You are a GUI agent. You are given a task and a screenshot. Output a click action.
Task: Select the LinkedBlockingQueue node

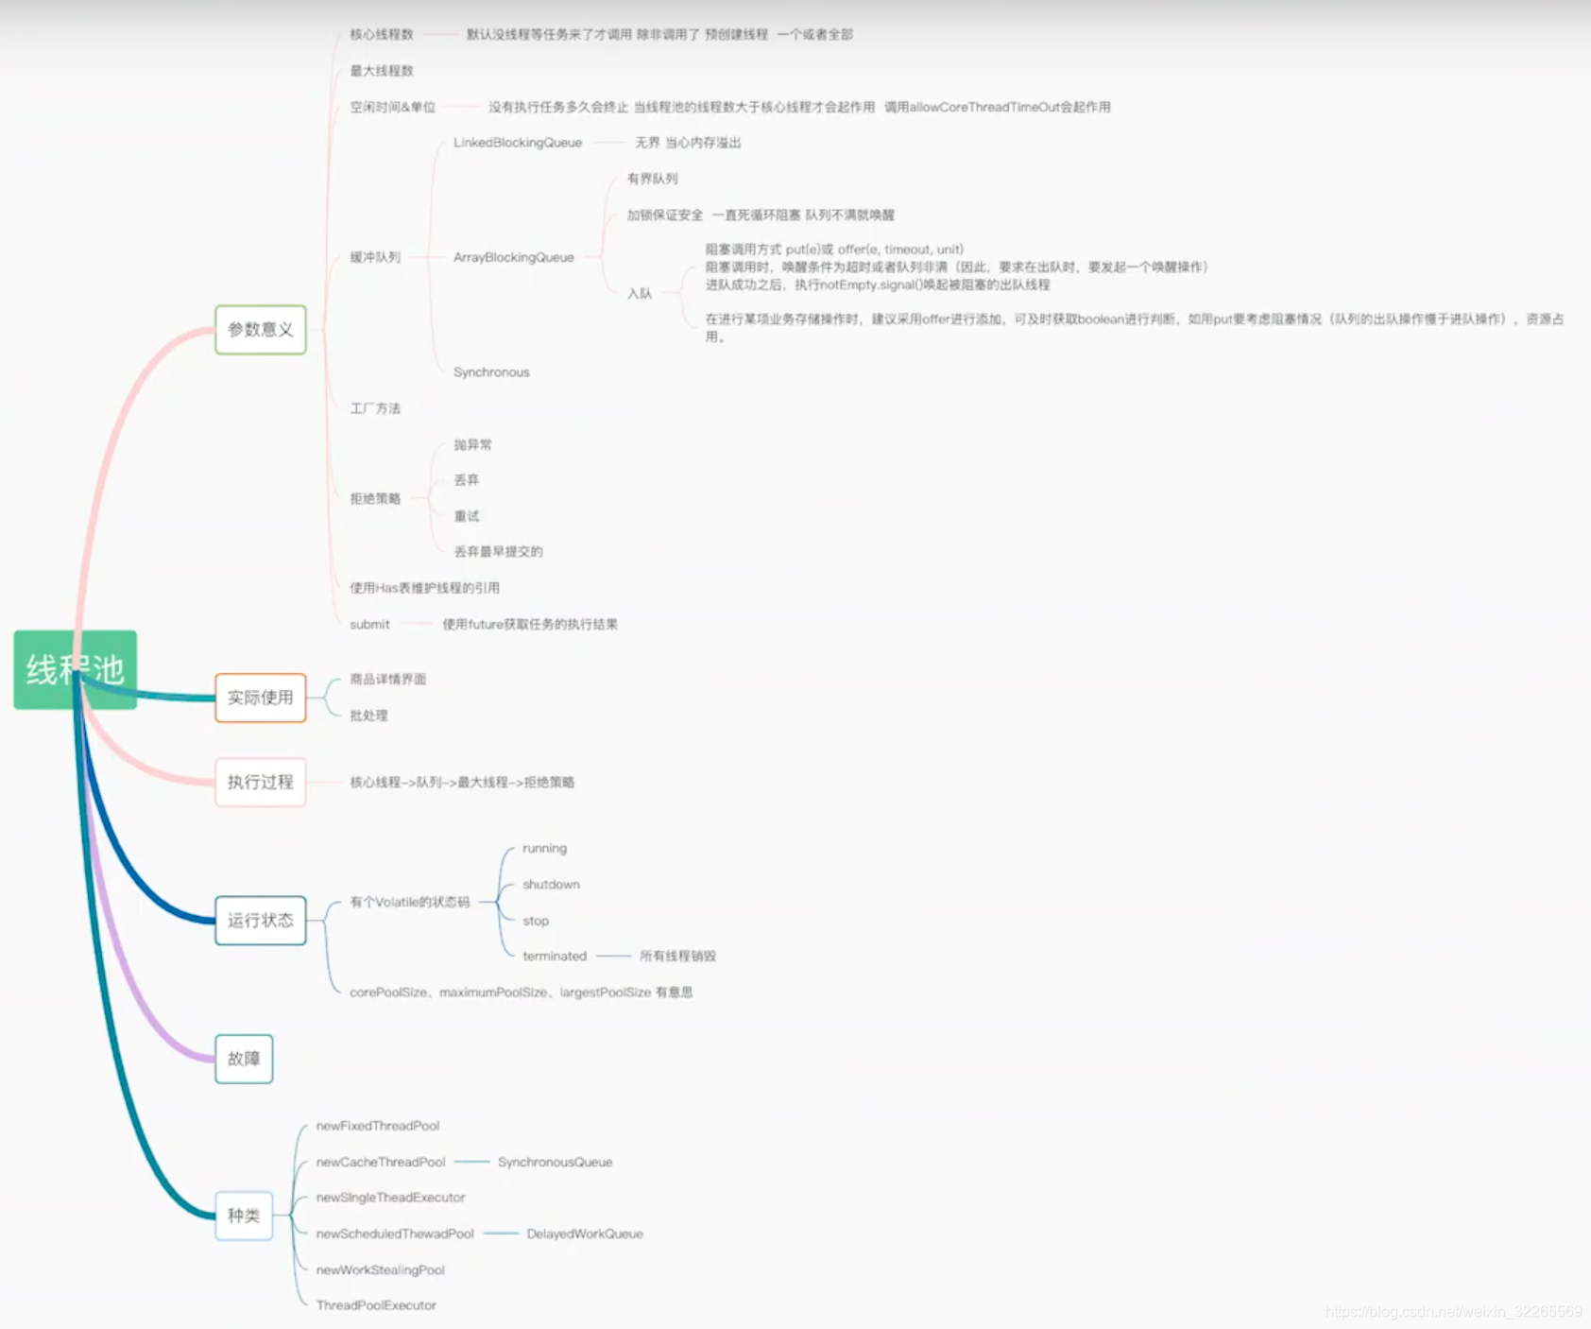point(518,143)
